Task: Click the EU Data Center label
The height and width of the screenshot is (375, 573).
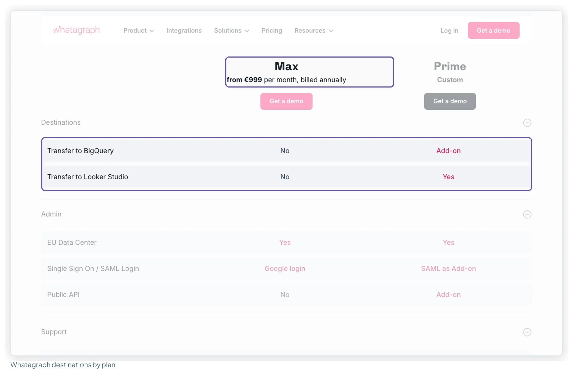Action: click(72, 242)
